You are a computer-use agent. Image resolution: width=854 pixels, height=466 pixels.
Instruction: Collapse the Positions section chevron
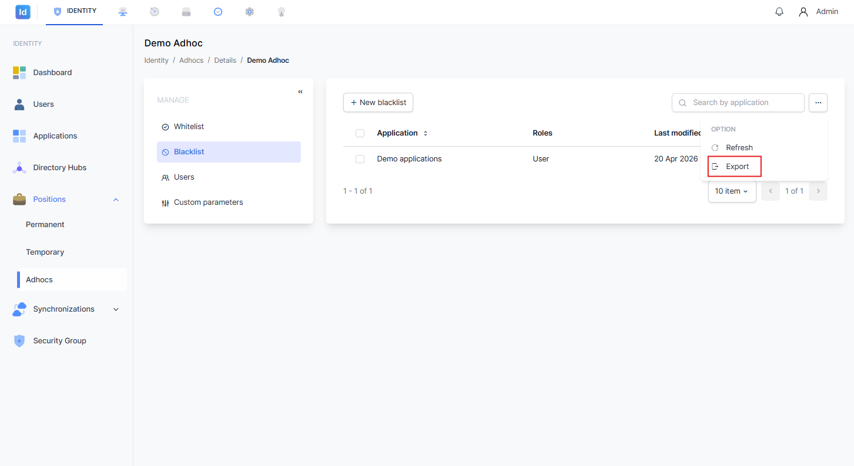tap(116, 200)
